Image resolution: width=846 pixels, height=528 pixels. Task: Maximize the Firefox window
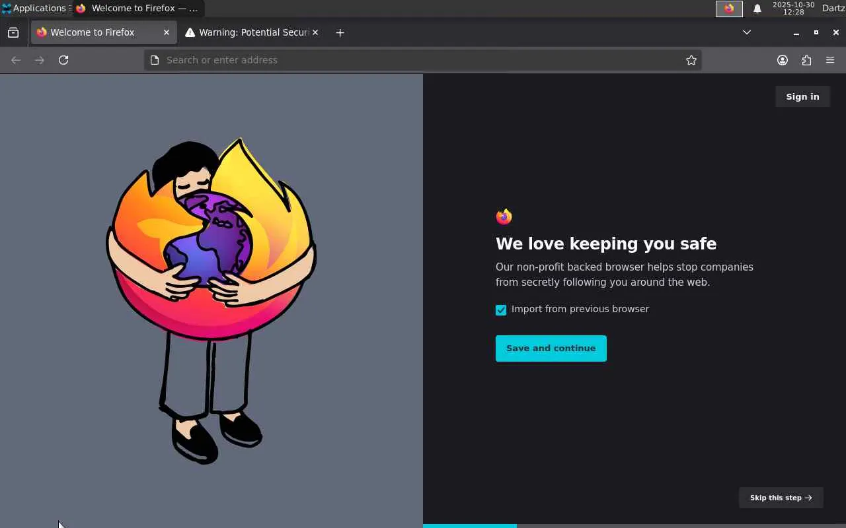816,32
